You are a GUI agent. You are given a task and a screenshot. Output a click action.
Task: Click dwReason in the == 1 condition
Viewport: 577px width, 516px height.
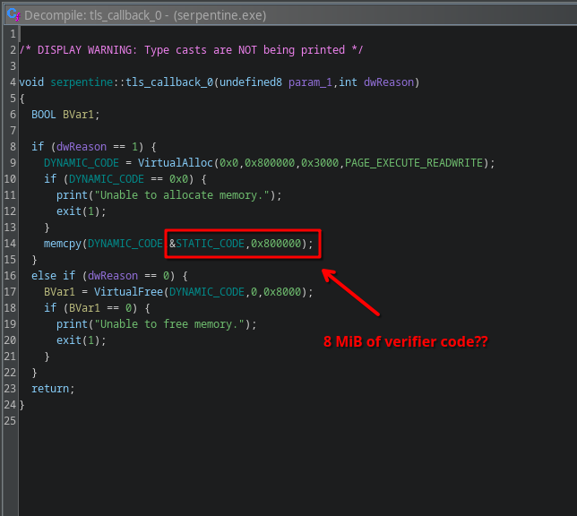[x=82, y=147]
